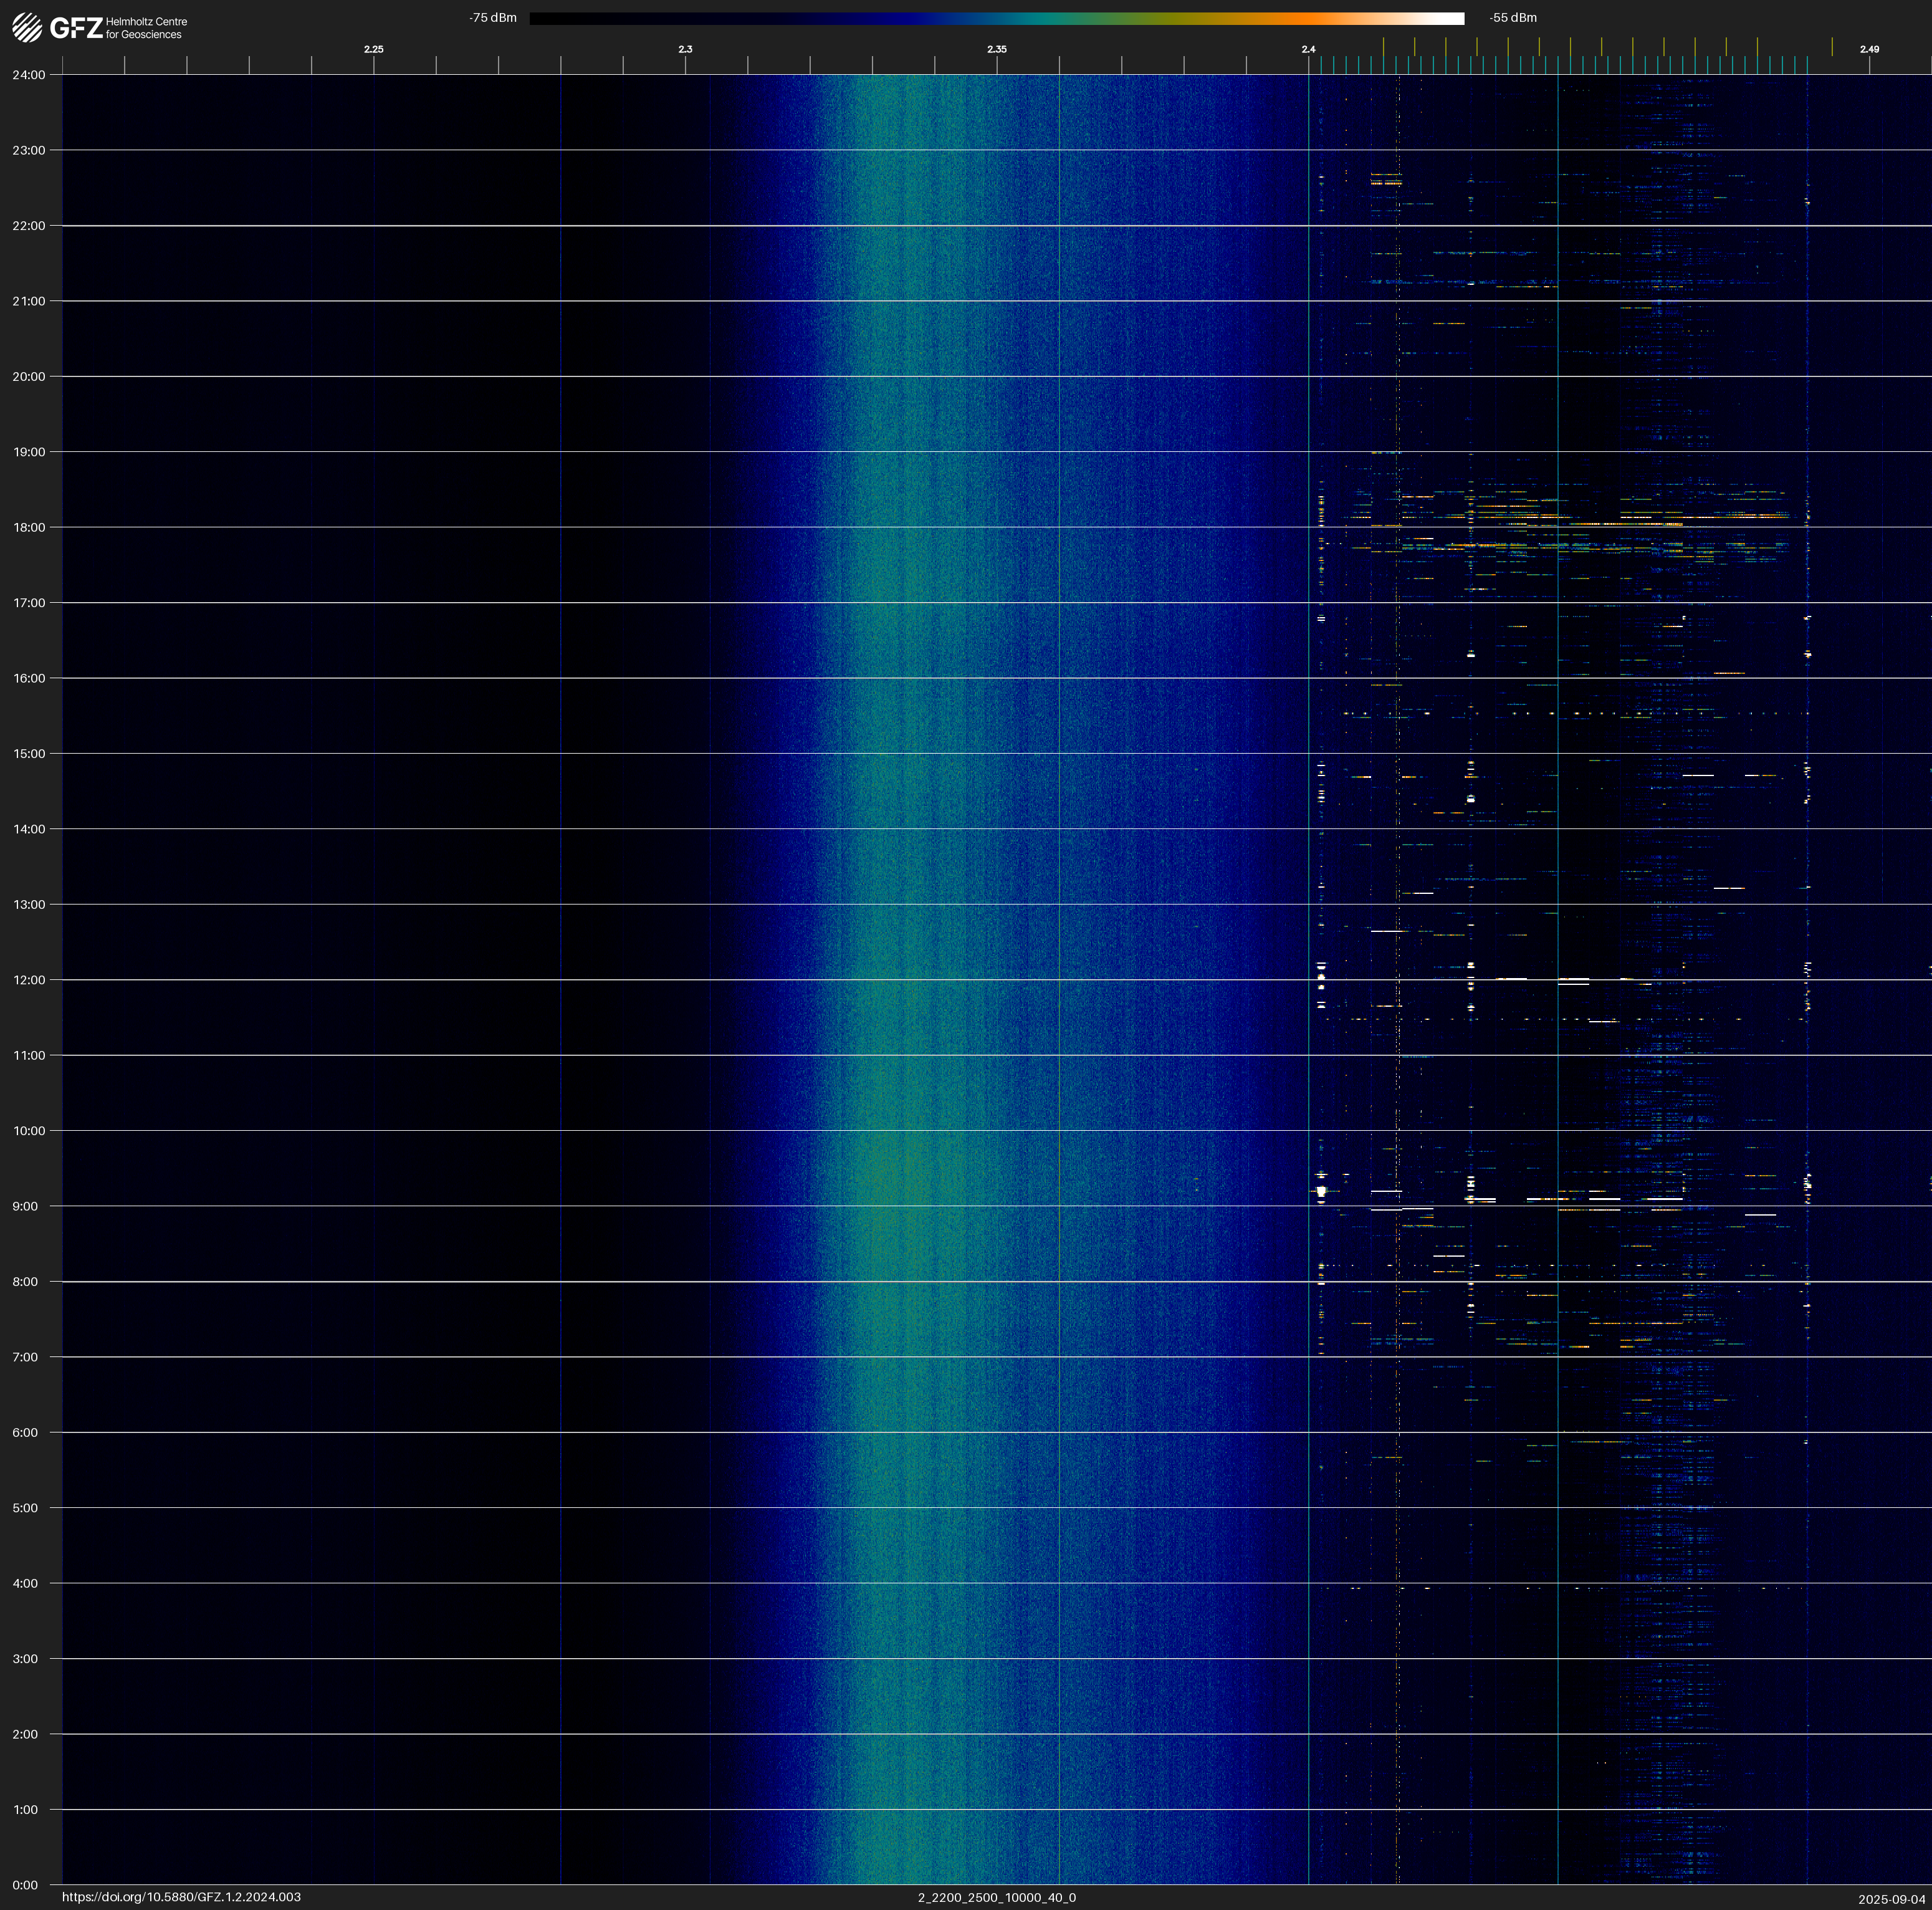1932x1910 pixels.
Task: Click the GFZ Helmholtz Centre wordmark
Action: (x=118, y=28)
